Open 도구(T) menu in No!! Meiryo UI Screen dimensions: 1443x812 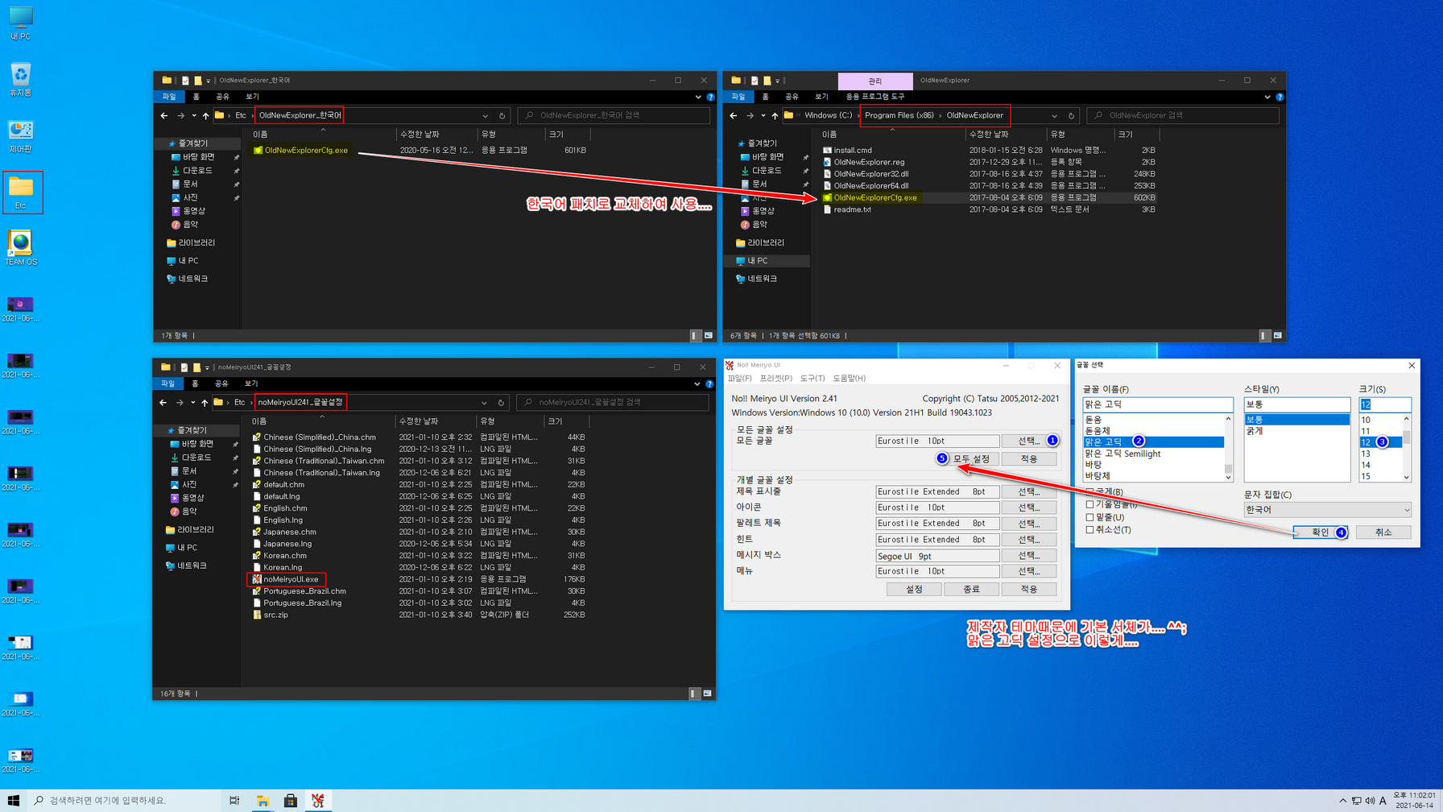812,378
